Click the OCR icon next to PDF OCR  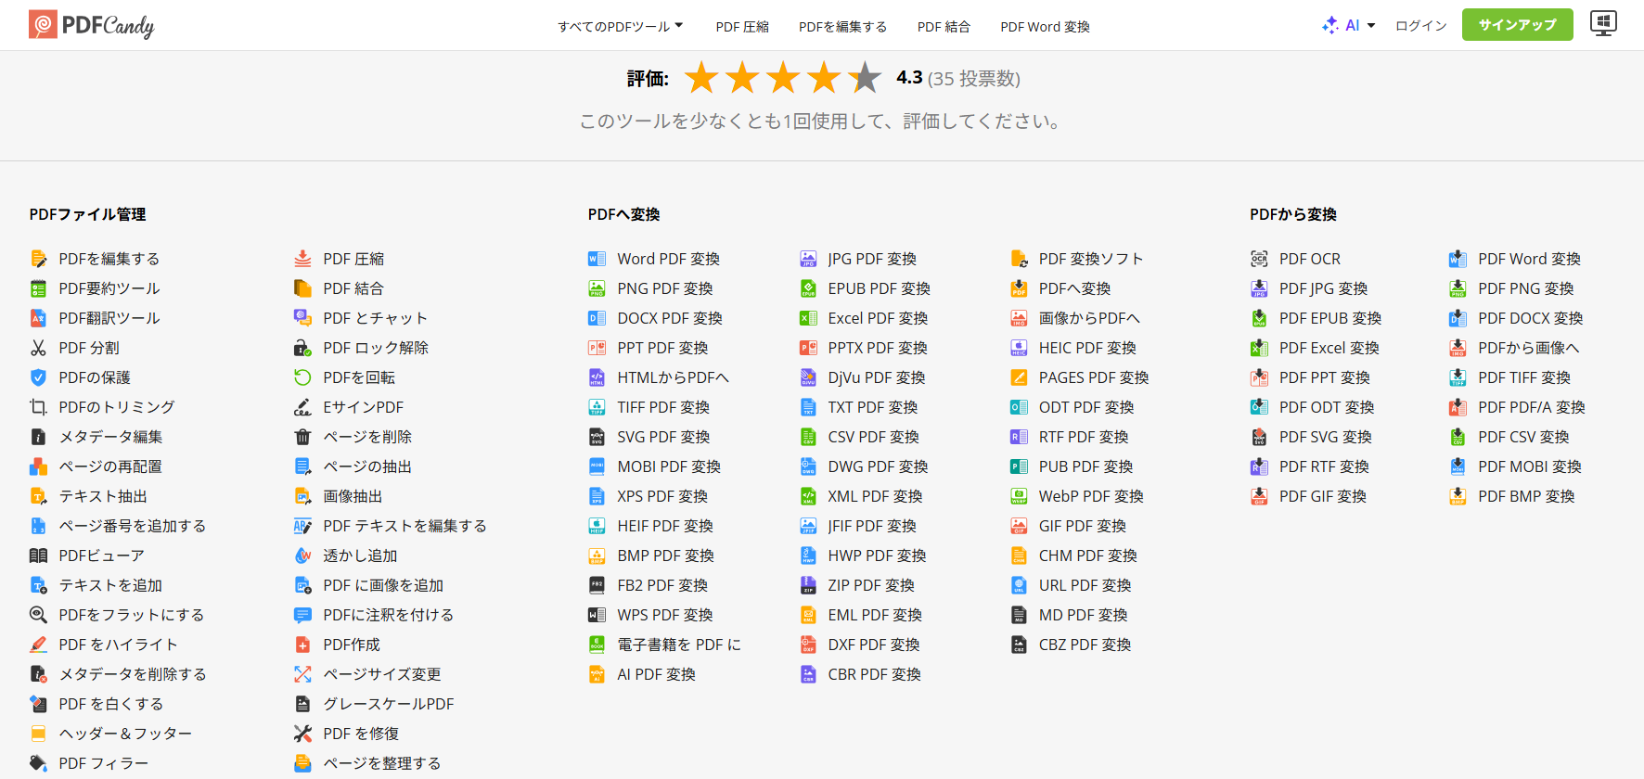pos(1259,259)
